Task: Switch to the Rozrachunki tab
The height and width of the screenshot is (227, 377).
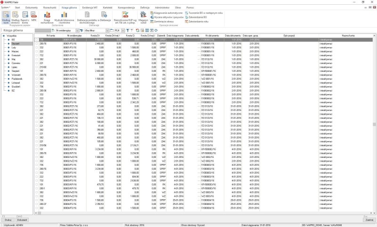Action: [50, 8]
